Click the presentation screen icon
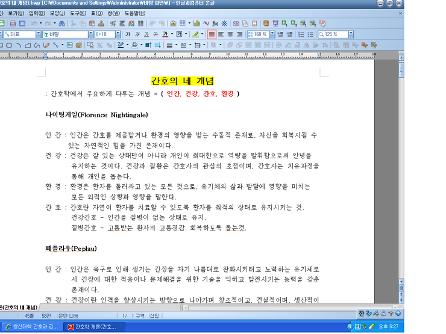Image resolution: width=446 pixels, height=334 pixels. (x=275, y=23)
